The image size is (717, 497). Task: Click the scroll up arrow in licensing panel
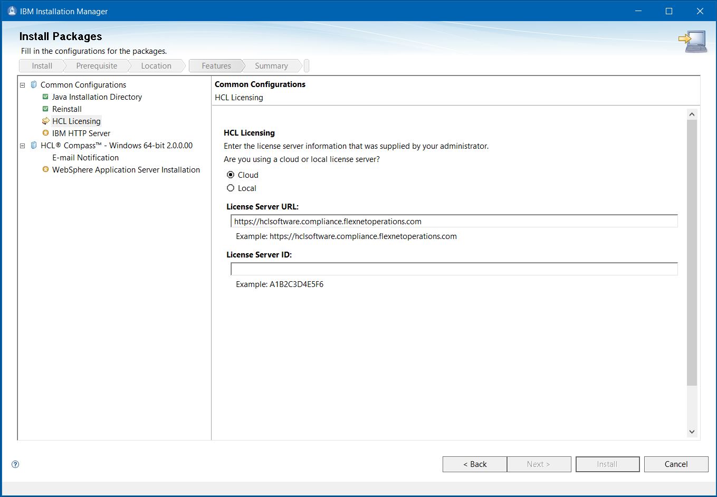pos(692,114)
